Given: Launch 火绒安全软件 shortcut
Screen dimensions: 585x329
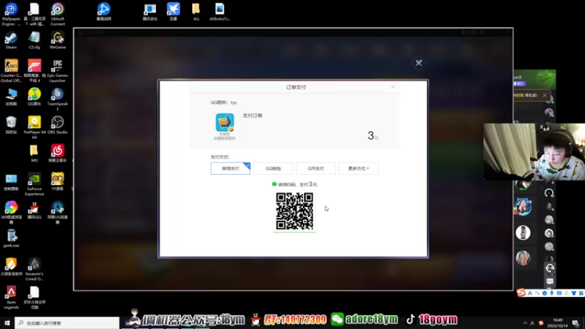Looking at the screenshot, I should pyautogui.click(x=11, y=267).
